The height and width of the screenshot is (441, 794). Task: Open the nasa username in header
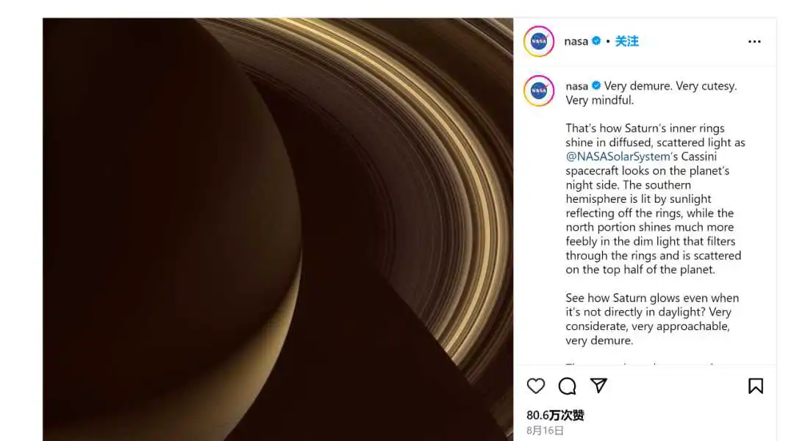click(576, 41)
